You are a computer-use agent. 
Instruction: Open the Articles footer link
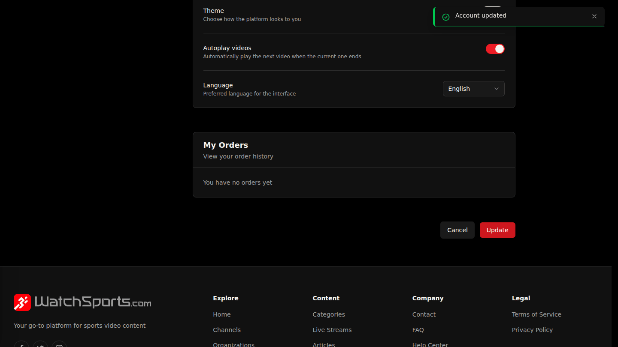[324, 345]
